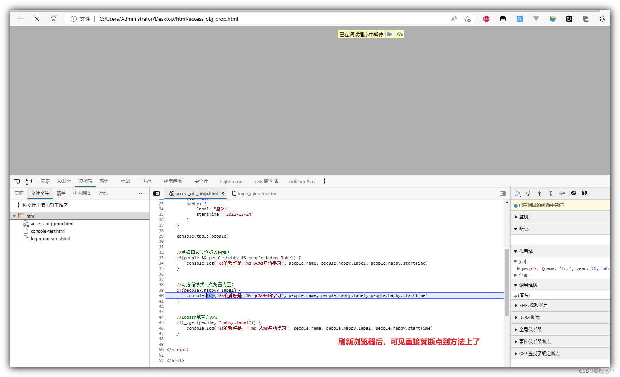
Task: Open navigator more options ellipsis
Action: click(x=142, y=194)
